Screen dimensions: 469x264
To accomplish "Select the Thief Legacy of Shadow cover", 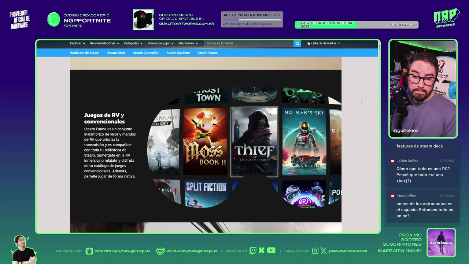I will tap(254, 142).
